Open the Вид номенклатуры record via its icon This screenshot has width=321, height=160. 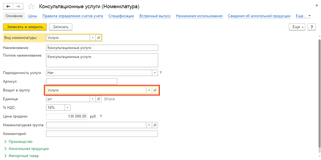click(x=98, y=38)
